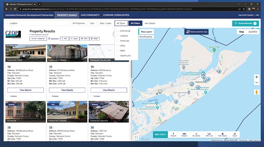Viewport: 264px width, 147px height.
Task: Check the Office type filter
Action: coord(118,46)
